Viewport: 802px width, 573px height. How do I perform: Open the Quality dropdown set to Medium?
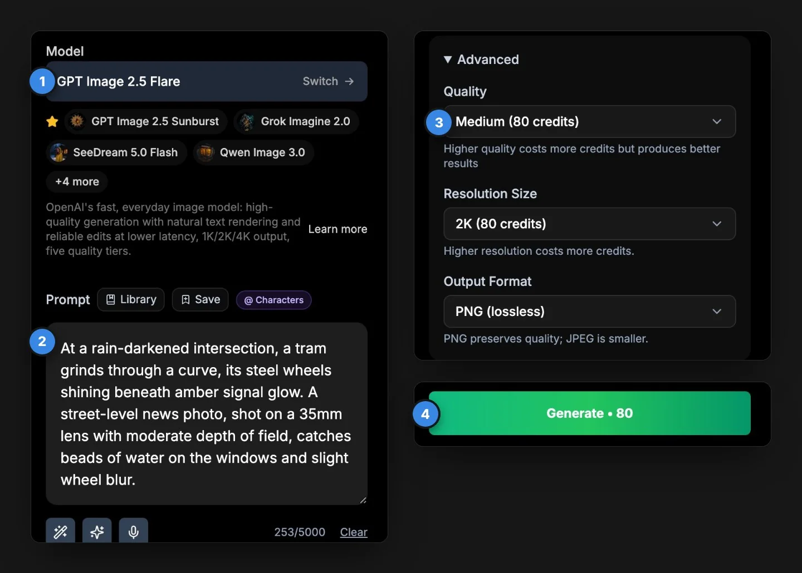click(x=589, y=121)
